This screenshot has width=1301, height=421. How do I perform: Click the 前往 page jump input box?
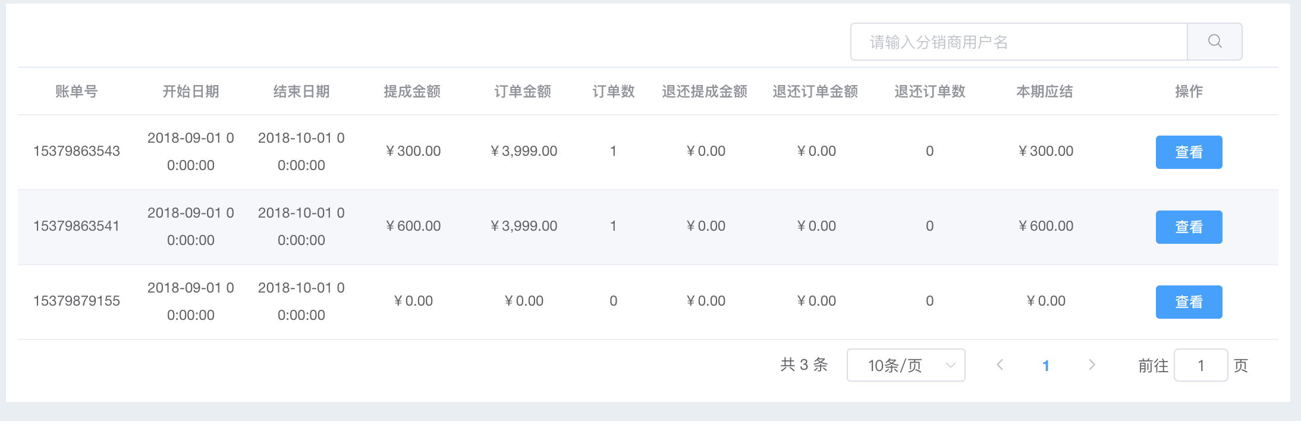coord(1201,365)
